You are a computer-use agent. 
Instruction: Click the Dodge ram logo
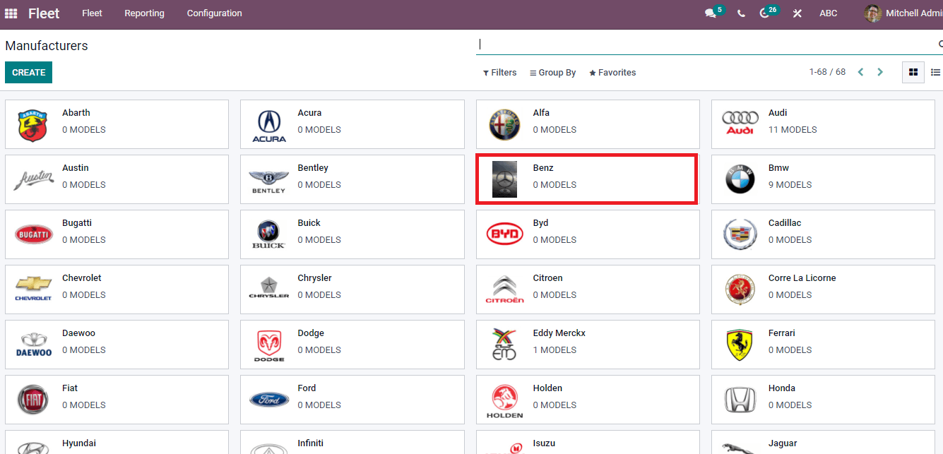(269, 345)
